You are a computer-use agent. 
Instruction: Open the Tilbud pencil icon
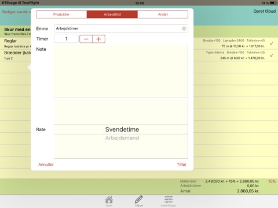(138, 201)
